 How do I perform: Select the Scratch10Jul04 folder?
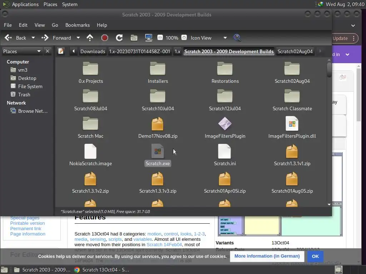(158, 100)
